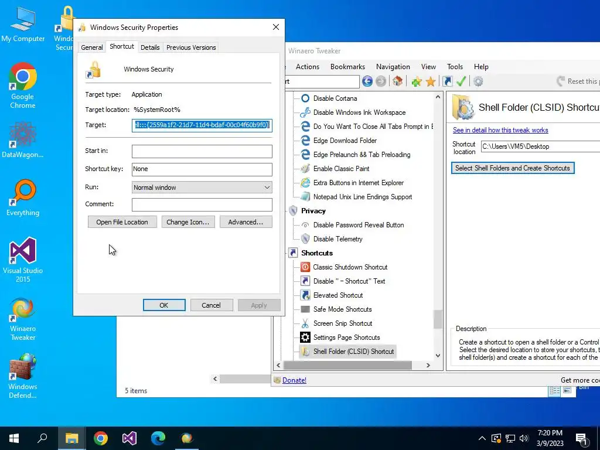Select Google Chrome desktop shortcut
The height and width of the screenshot is (450, 600).
(x=23, y=86)
